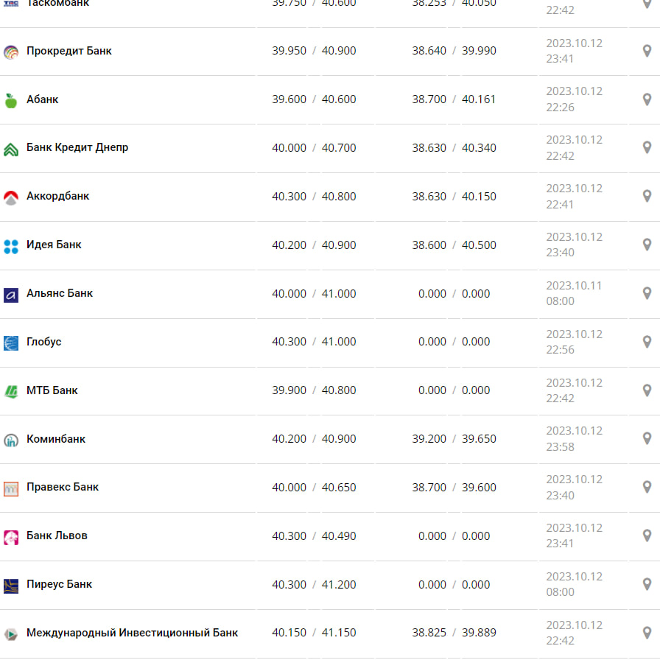Click the МТБ Банк green logo
660x660 pixels.
(x=10, y=391)
